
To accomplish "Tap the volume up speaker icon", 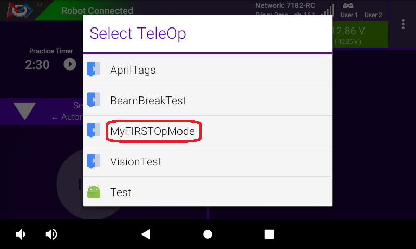I will [x=51, y=234].
